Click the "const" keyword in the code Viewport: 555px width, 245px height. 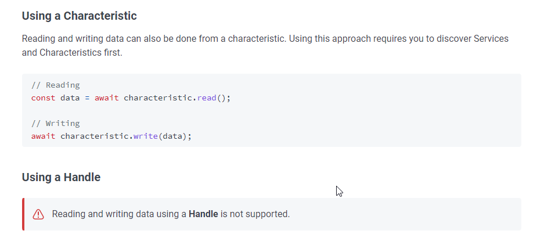coord(43,98)
